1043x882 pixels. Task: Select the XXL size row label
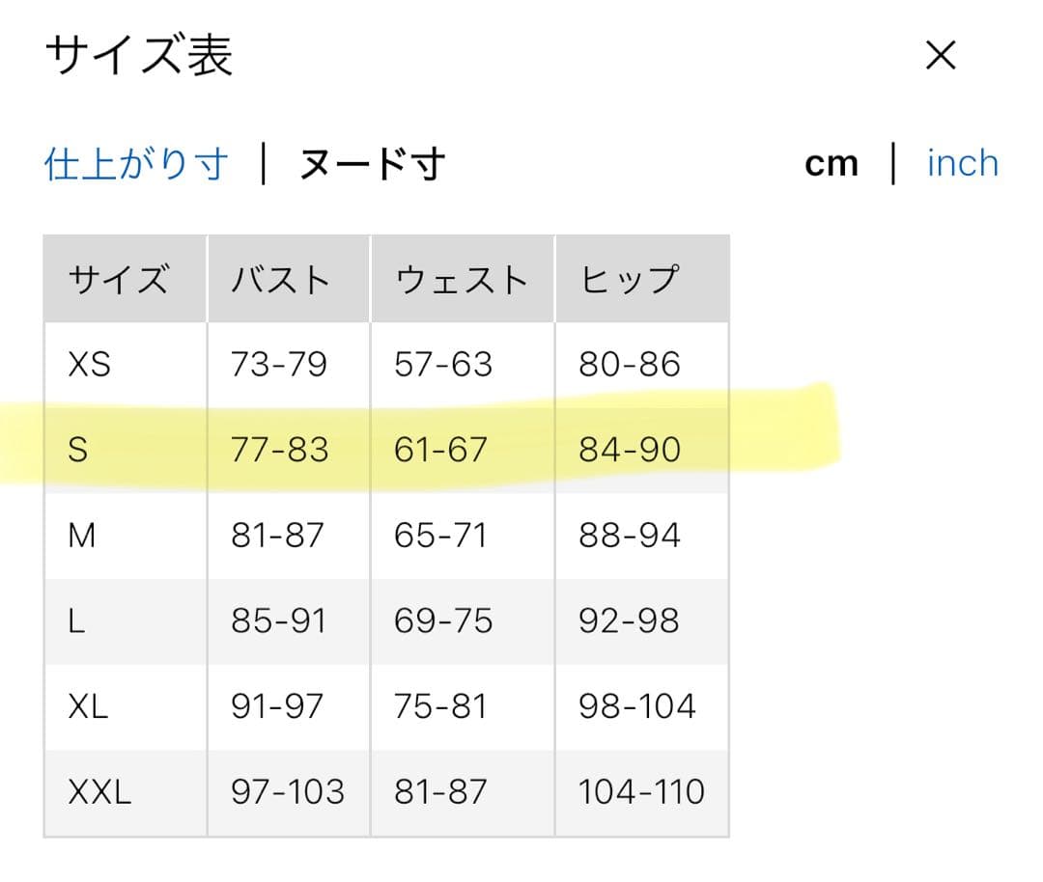pyautogui.click(x=99, y=792)
